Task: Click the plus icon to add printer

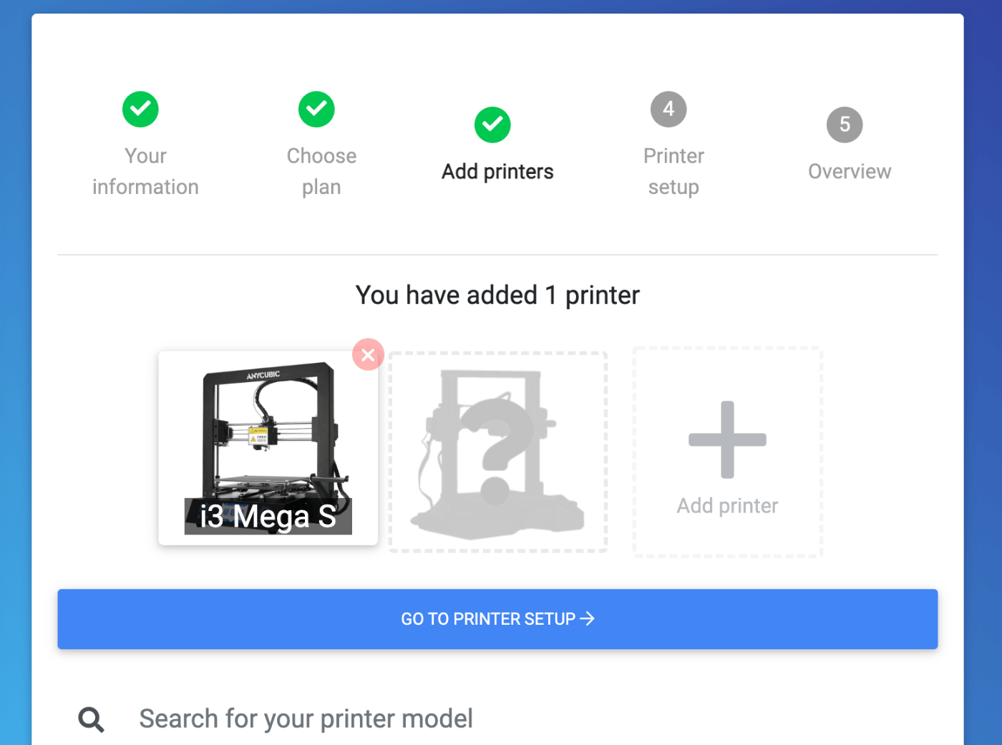Action: point(727,439)
